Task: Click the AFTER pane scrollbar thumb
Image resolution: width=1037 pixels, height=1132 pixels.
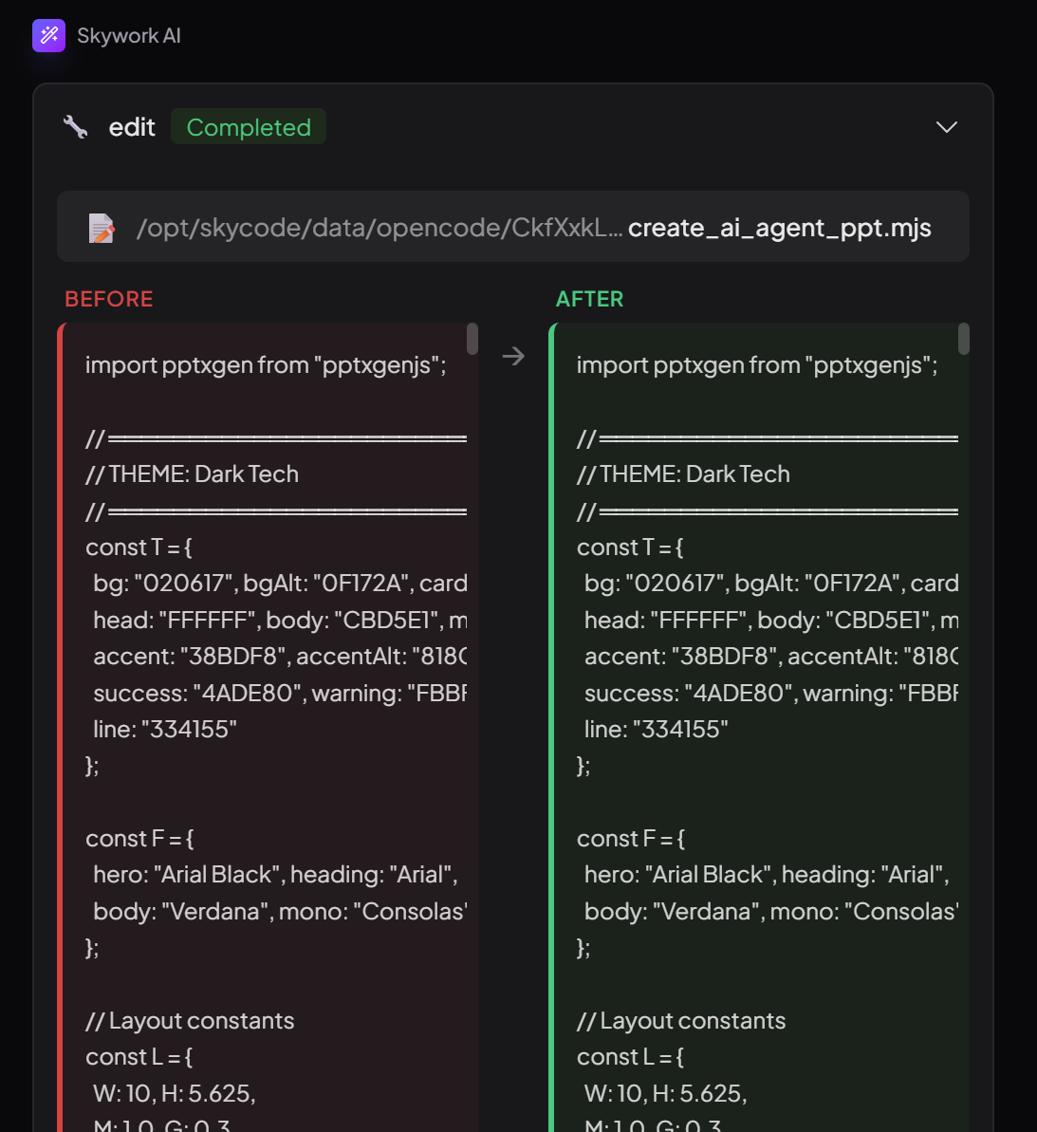Action: point(963,339)
